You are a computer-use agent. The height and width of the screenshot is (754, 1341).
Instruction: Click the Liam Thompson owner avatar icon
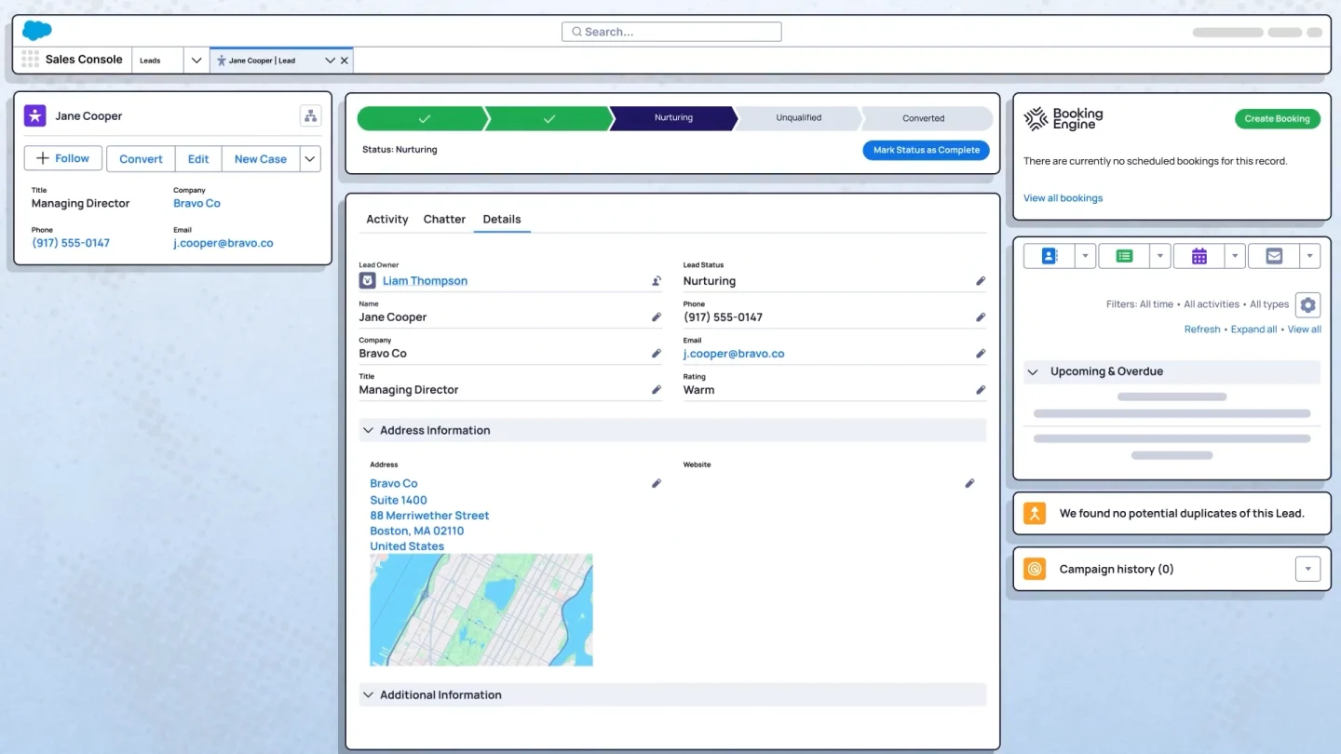[367, 280]
